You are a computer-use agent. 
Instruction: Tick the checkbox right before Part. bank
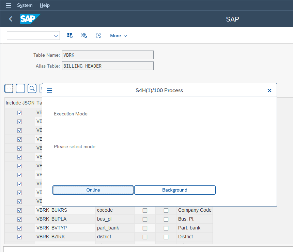(x=166, y=228)
